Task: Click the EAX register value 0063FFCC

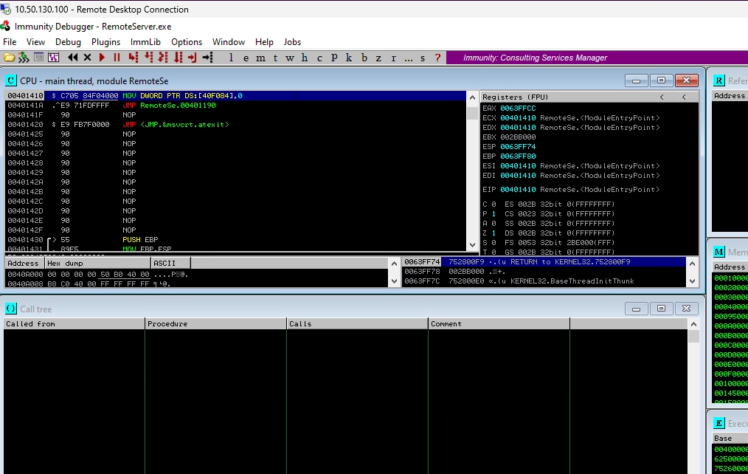Action: coord(518,109)
